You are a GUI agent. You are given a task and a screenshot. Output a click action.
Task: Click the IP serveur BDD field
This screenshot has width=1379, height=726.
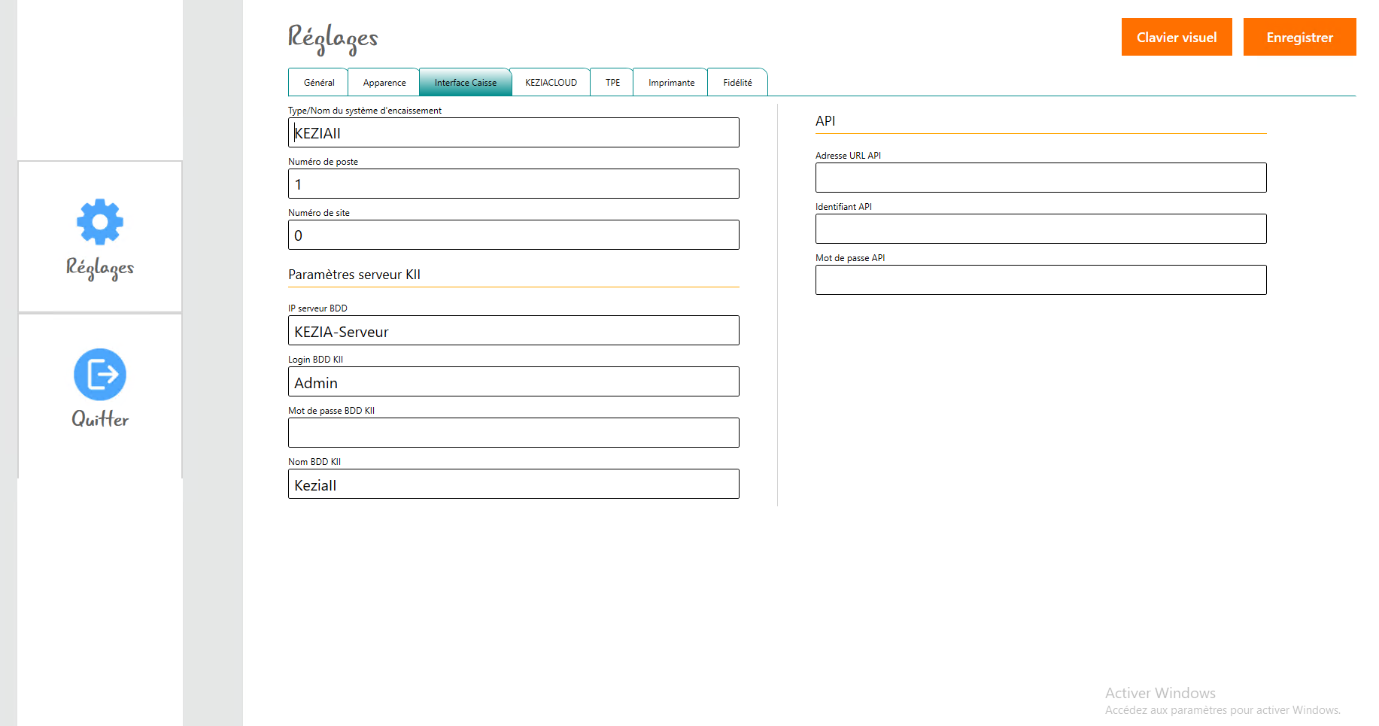[x=513, y=331]
